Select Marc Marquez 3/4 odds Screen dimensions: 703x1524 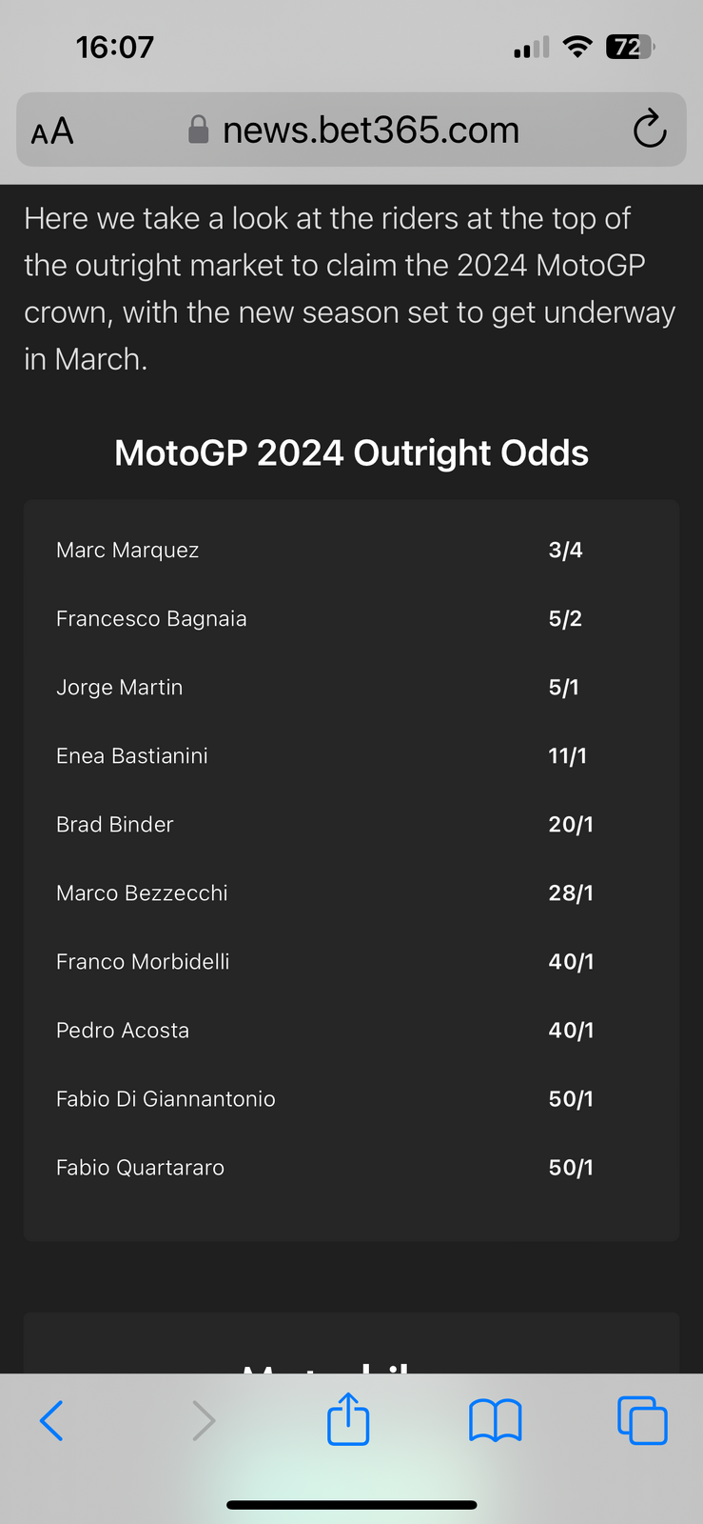click(565, 551)
